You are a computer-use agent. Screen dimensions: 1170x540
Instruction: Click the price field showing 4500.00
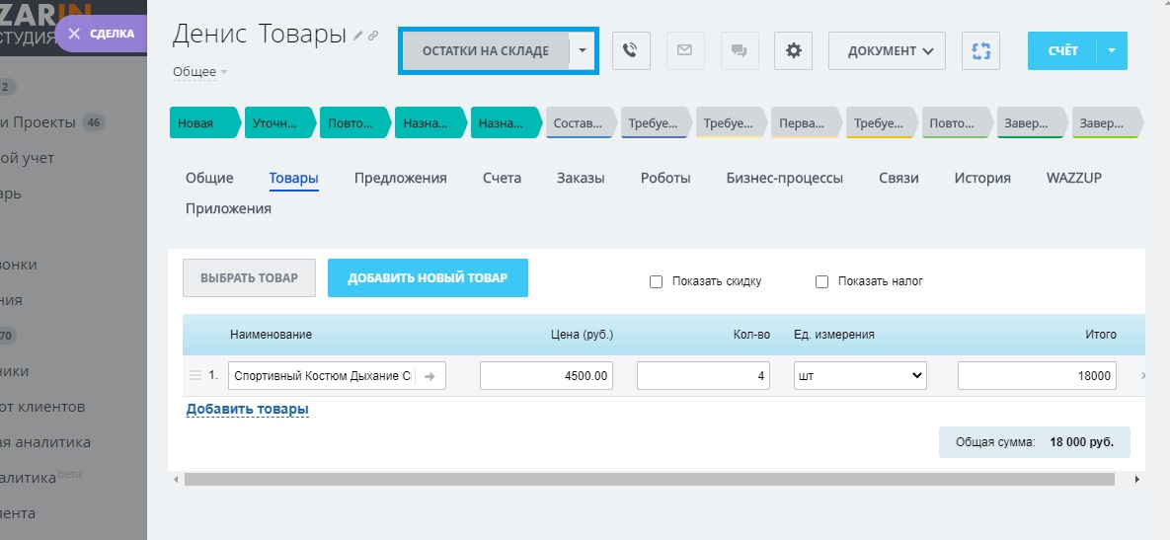546,376
